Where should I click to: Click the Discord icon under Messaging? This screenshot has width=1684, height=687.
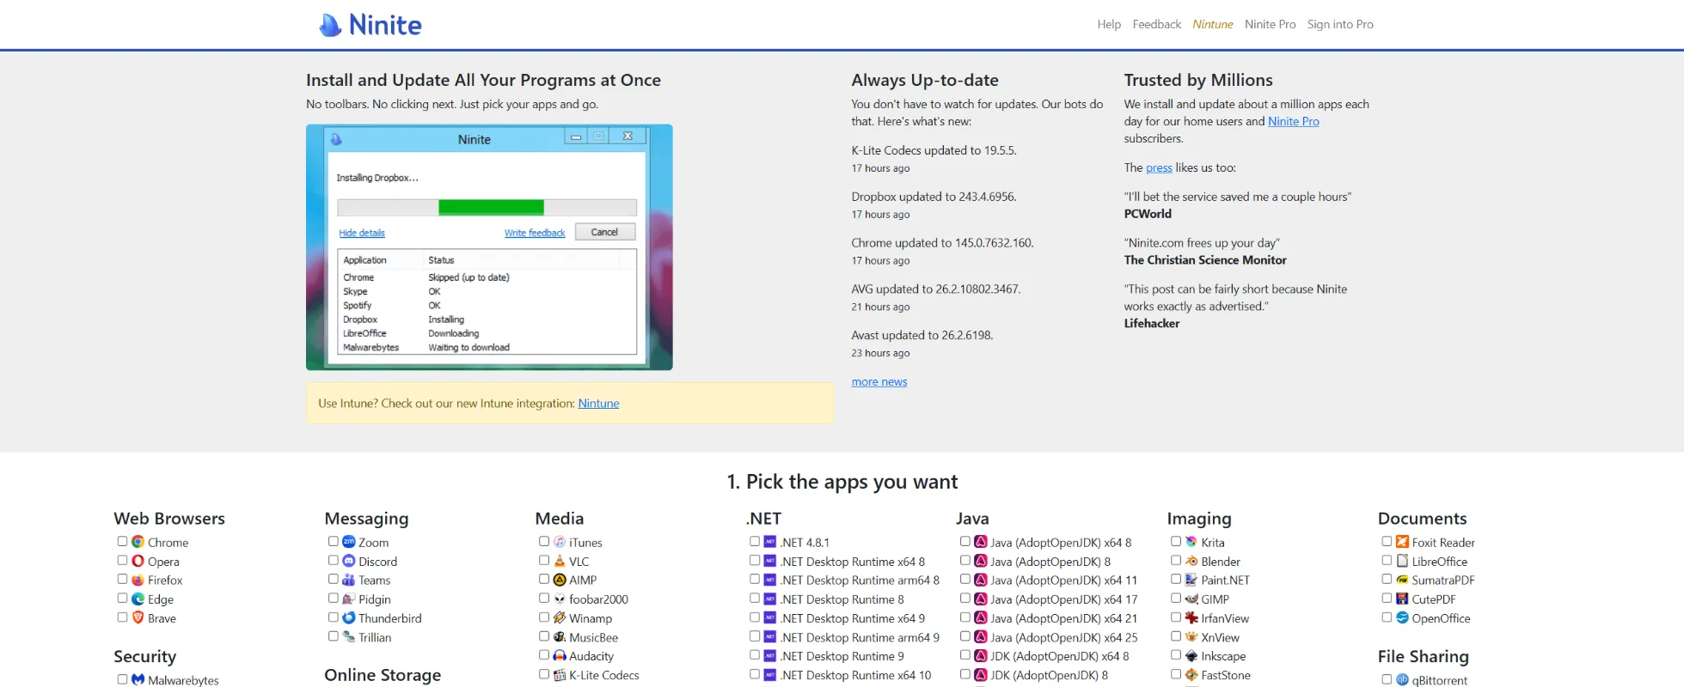[x=349, y=561]
